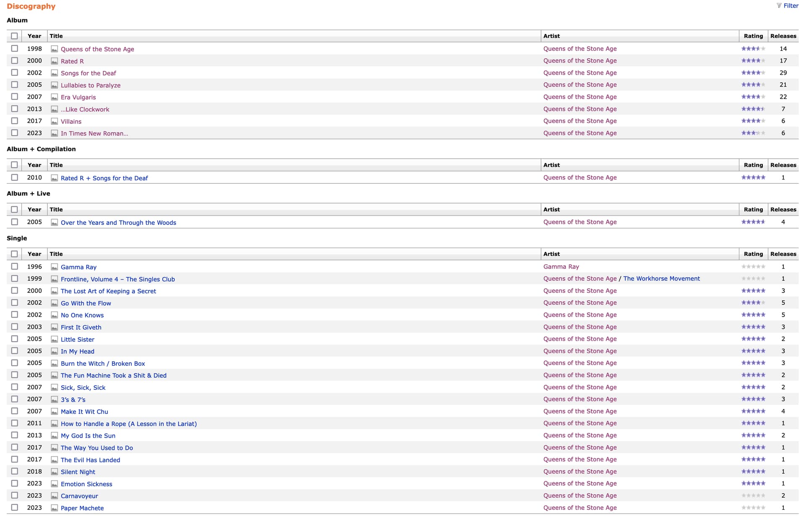Click cover art icon for Over the Years live album
Screen dimensions: 806x519
pyautogui.click(x=54, y=223)
